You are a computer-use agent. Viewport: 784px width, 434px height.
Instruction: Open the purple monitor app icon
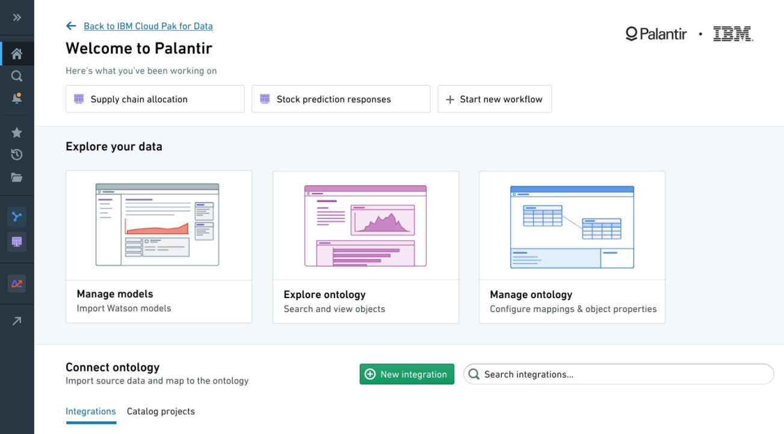click(x=17, y=242)
